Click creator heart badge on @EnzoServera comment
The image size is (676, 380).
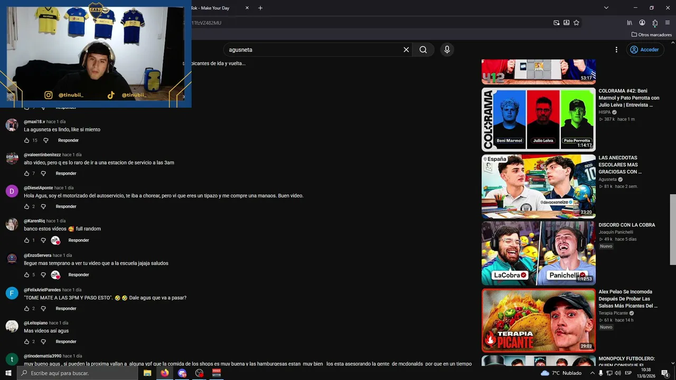[x=55, y=275]
